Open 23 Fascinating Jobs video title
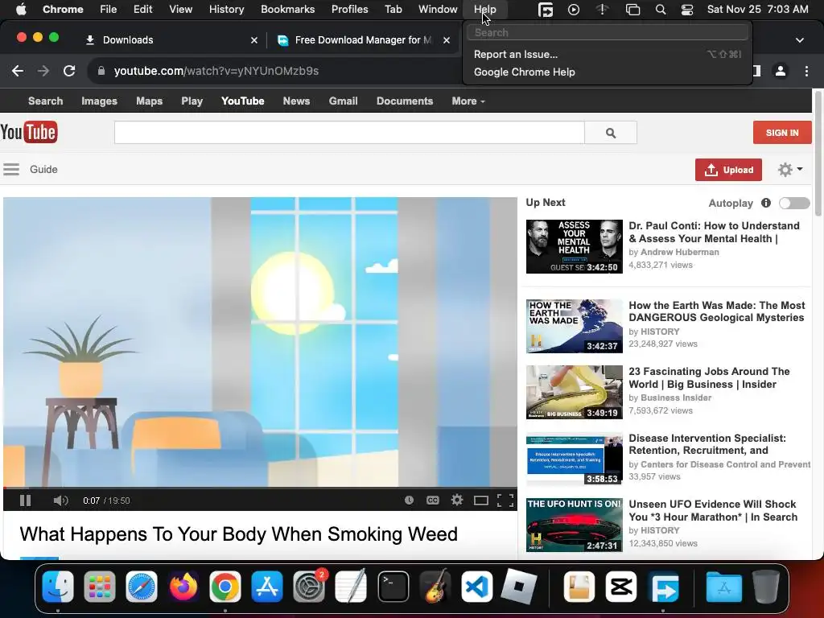 709,378
